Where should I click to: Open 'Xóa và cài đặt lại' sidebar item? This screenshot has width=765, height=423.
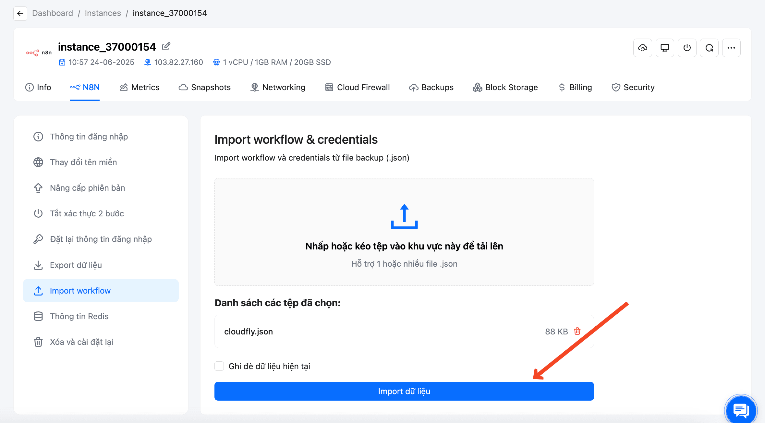[x=81, y=342]
